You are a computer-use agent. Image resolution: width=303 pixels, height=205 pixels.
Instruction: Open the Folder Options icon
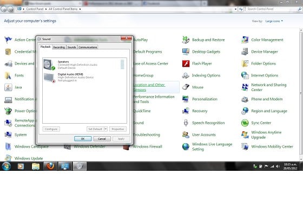(x=245, y=63)
